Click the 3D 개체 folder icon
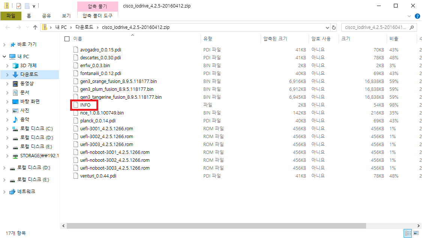422x238 pixels. click(x=15, y=65)
